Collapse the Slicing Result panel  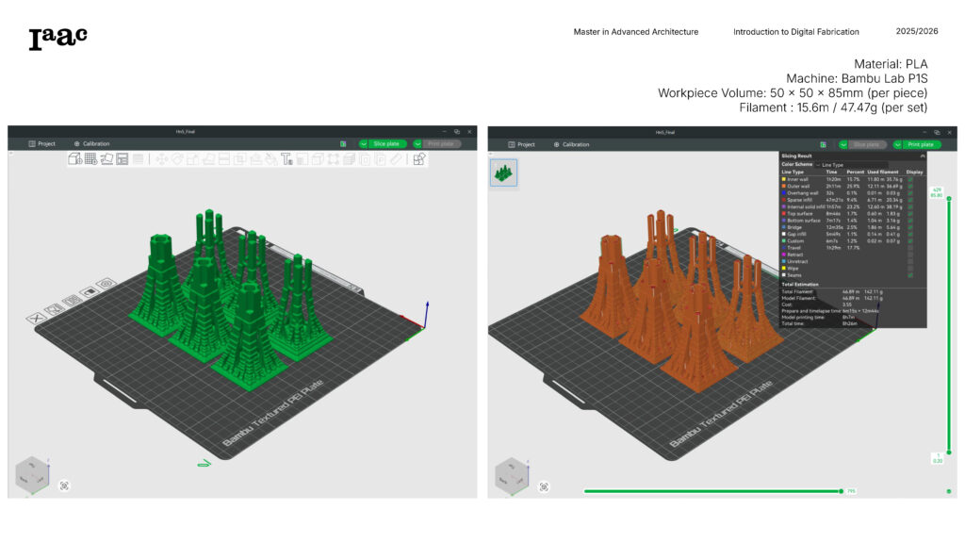coord(923,156)
